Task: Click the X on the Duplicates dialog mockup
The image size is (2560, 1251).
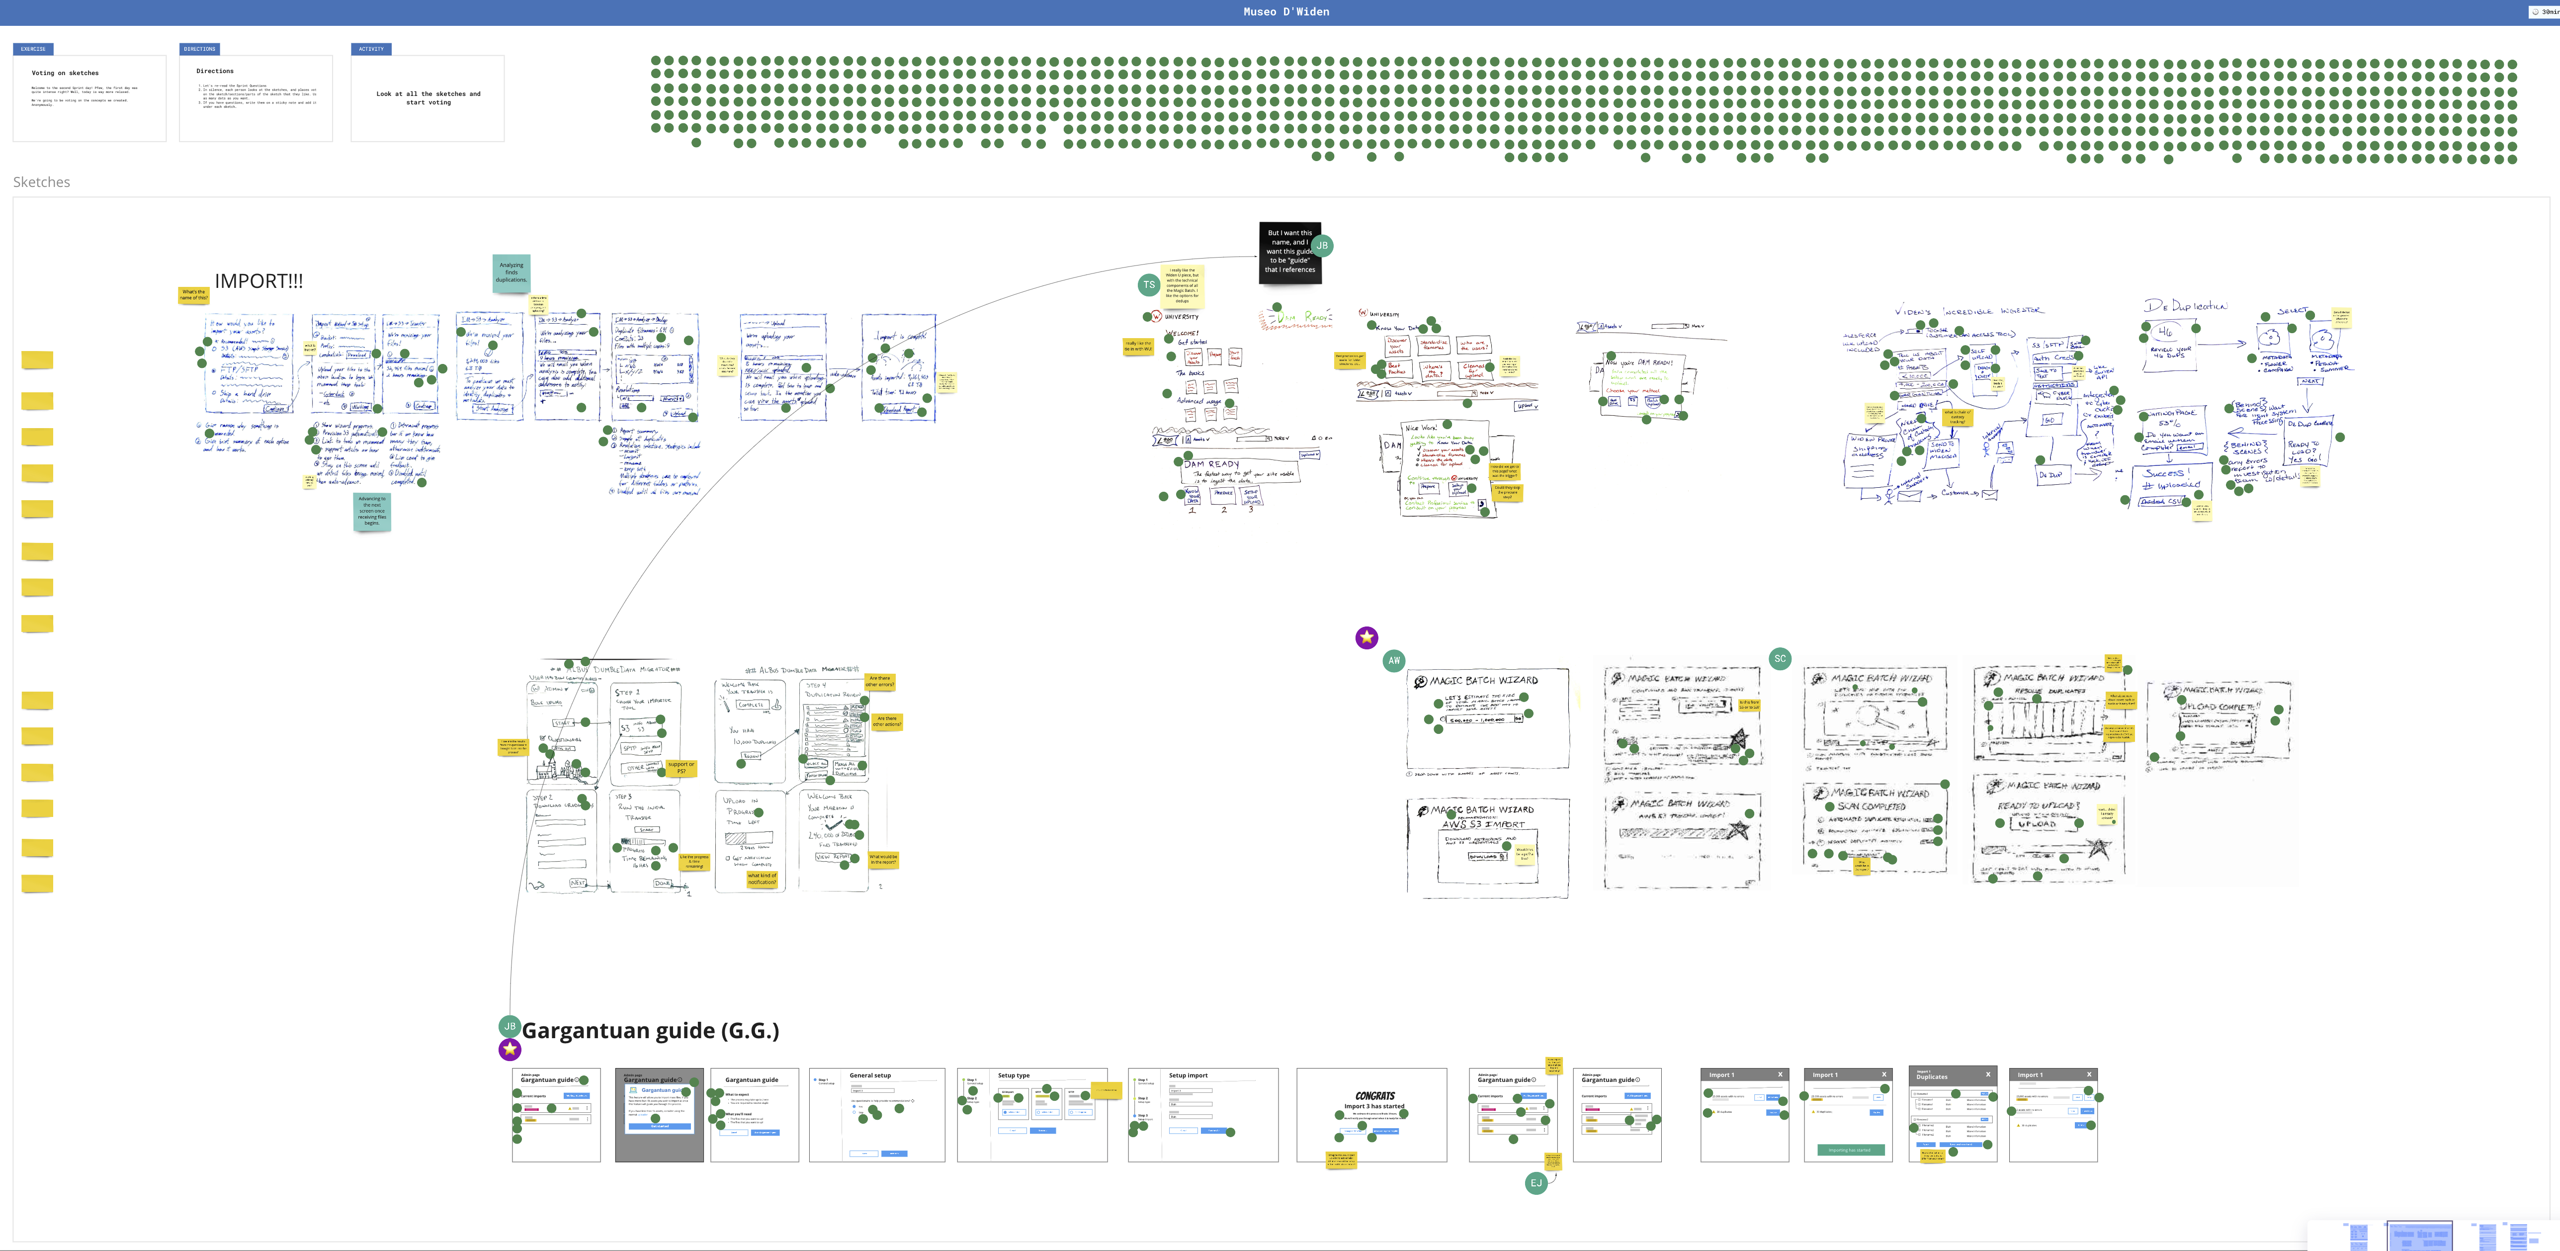Action: 1988,1074
